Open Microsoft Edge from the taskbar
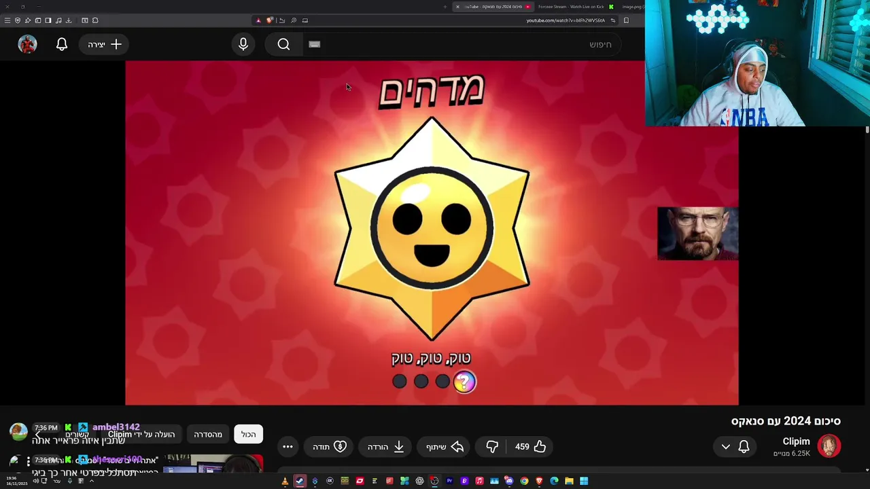 (554, 481)
